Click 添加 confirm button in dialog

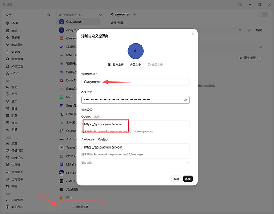click(x=188, y=179)
